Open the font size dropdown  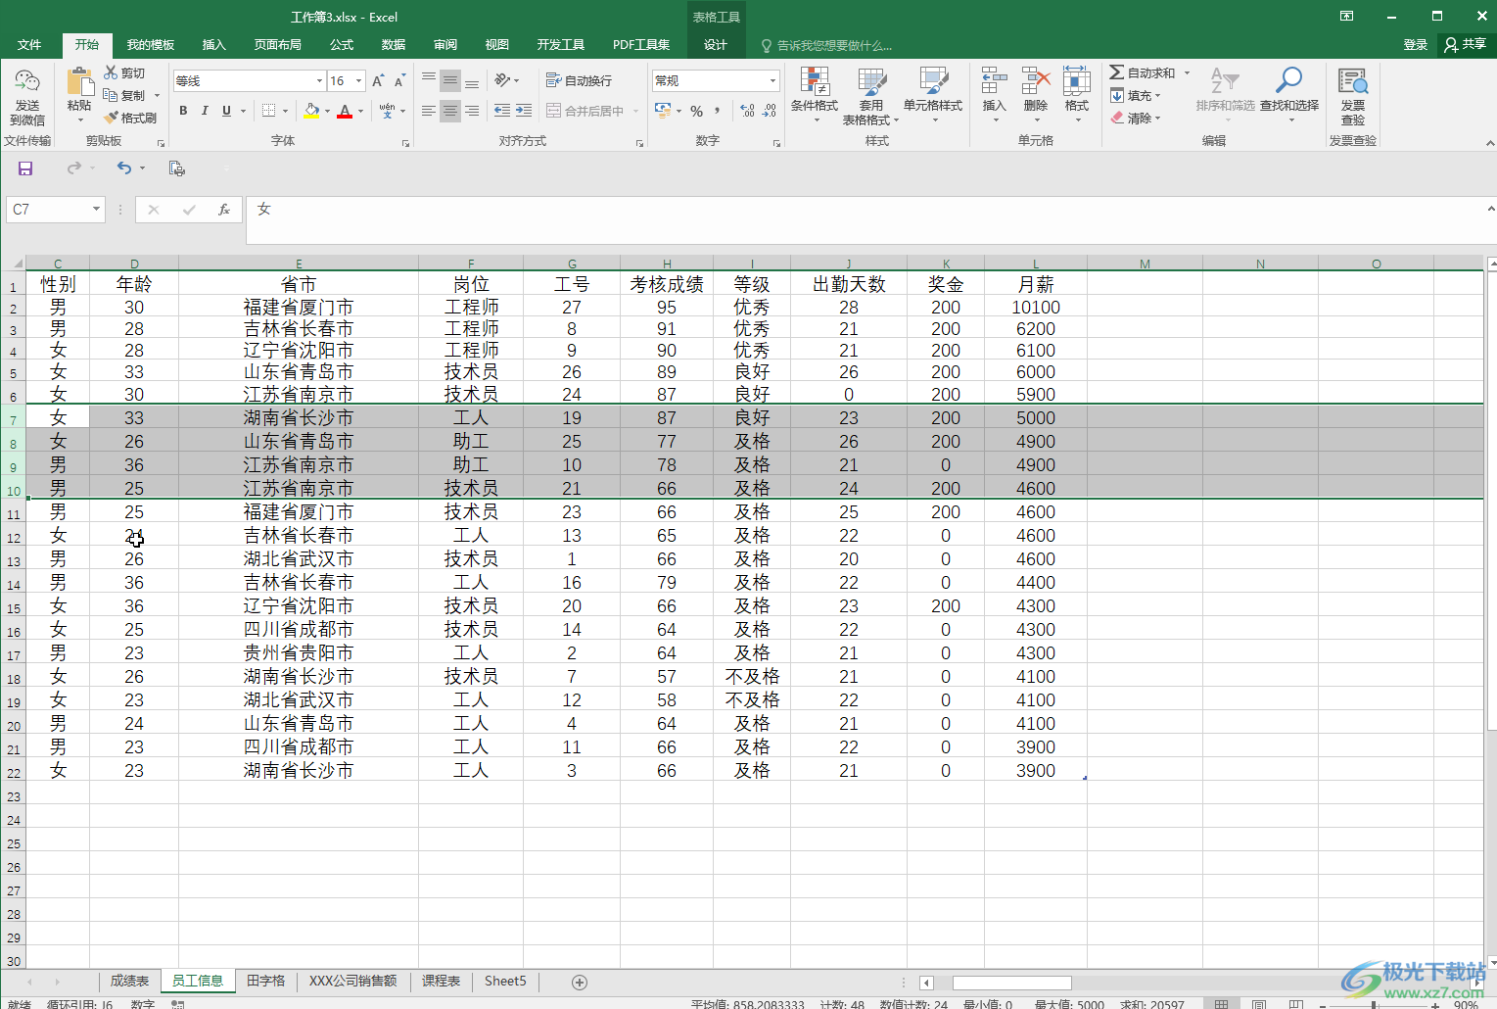(359, 80)
